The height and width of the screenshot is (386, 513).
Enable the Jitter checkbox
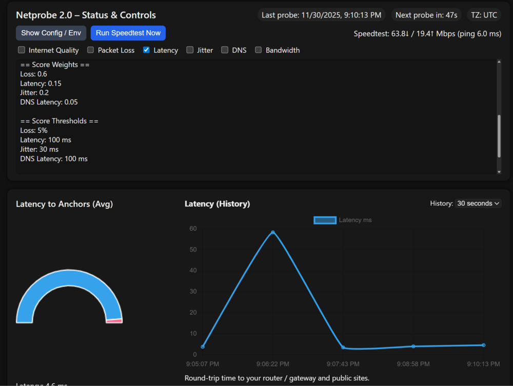(x=190, y=50)
